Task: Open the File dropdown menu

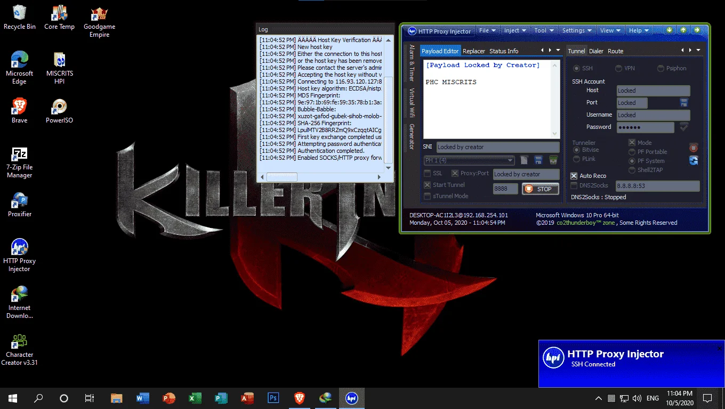Action: coord(487,31)
